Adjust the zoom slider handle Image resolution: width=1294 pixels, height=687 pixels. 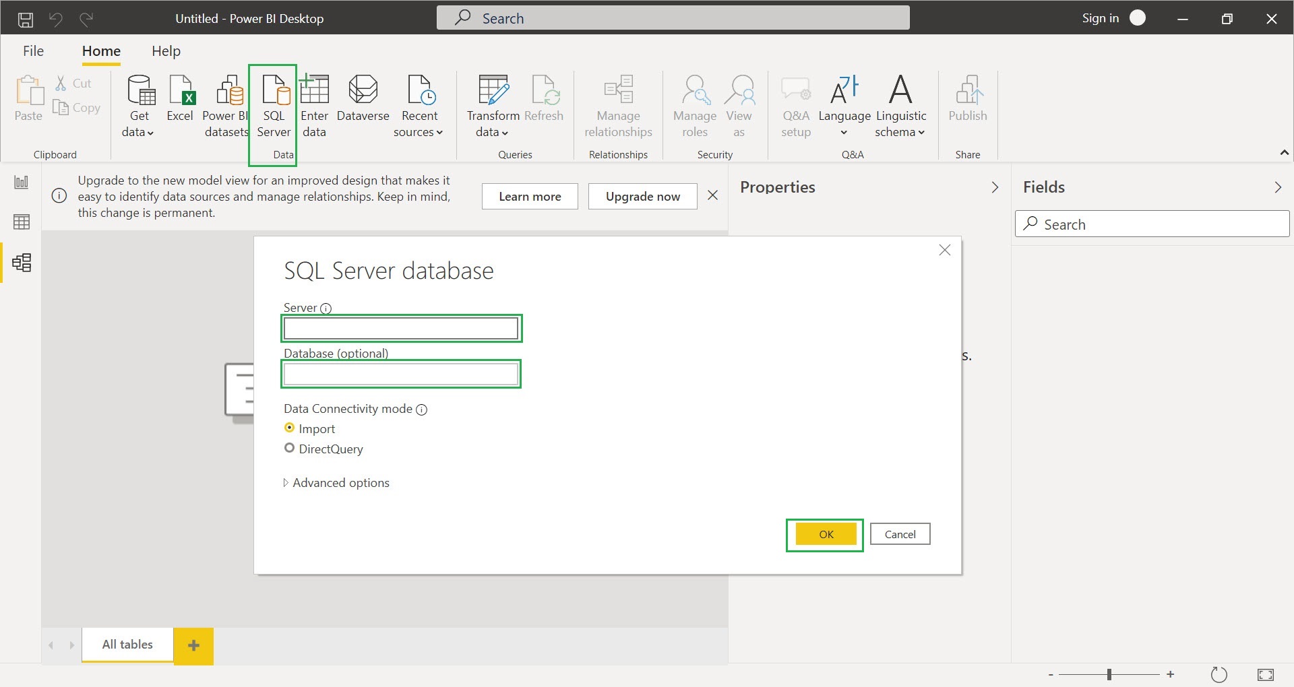pyautogui.click(x=1109, y=674)
